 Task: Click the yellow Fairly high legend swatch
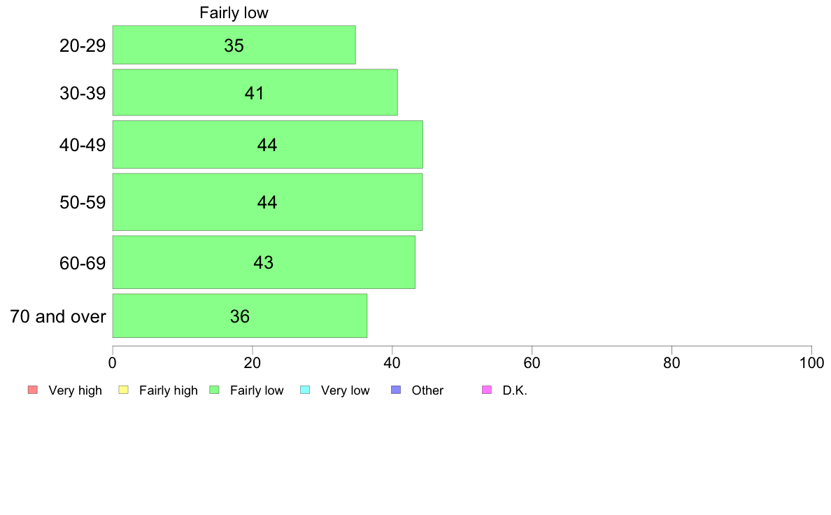tap(124, 390)
